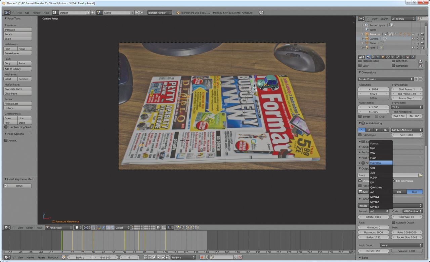
Task: Open the Blender Render engine dropdown
Action: (160, 13)
